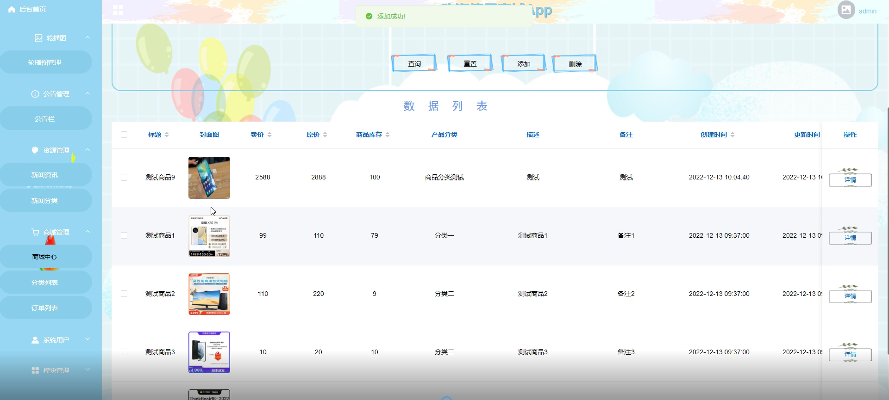The image size is (889, 400).
Task: Collapse the 资源管理 menu chevron
Action: click(88, 150)
